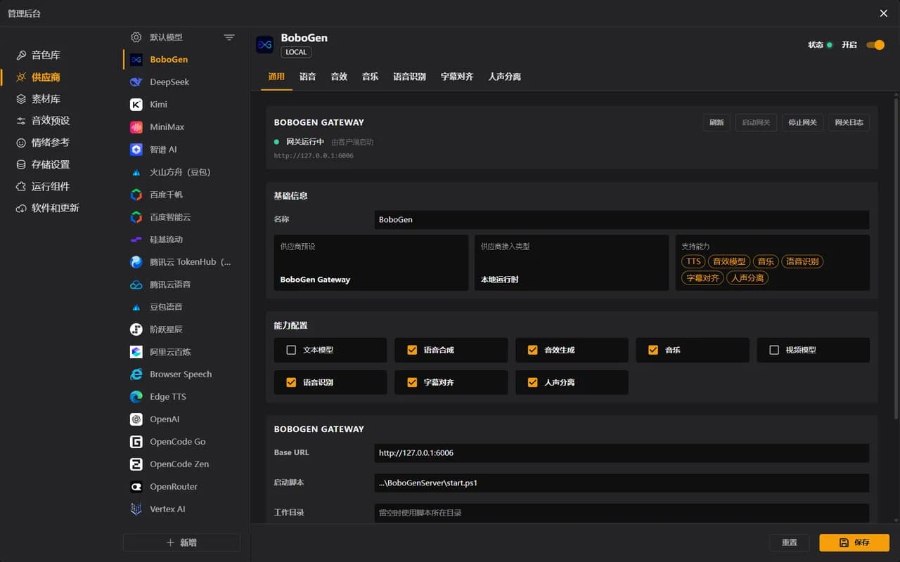Switch to the 通用 tab

[x=276, y=77]
